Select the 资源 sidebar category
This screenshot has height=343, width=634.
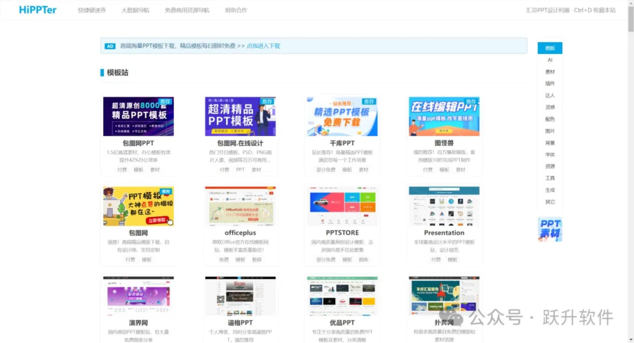pos(550,166)
